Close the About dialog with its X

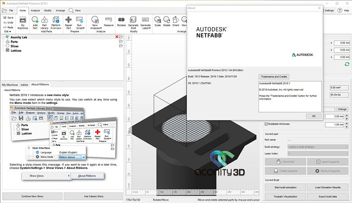coord(319,8)
